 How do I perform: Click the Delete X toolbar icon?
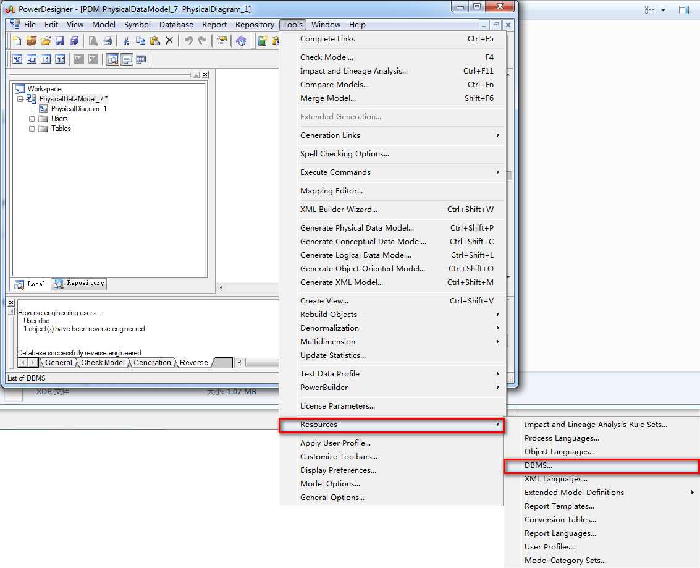click(x=169, y=41)
